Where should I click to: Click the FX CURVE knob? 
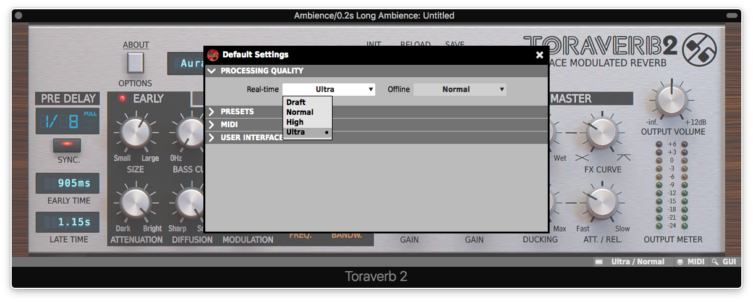tap(602, 133)
